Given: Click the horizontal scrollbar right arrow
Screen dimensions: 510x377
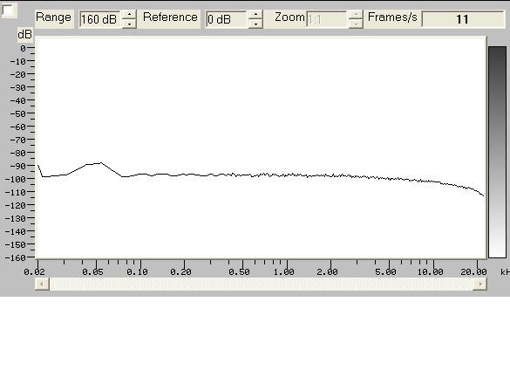Looking at the screenshot, I should pyautogui.click(x=480, y=284).
